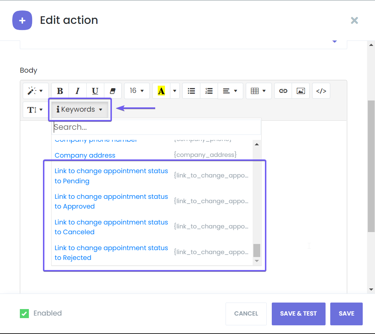Underline the selected text

tap(95, 91)
